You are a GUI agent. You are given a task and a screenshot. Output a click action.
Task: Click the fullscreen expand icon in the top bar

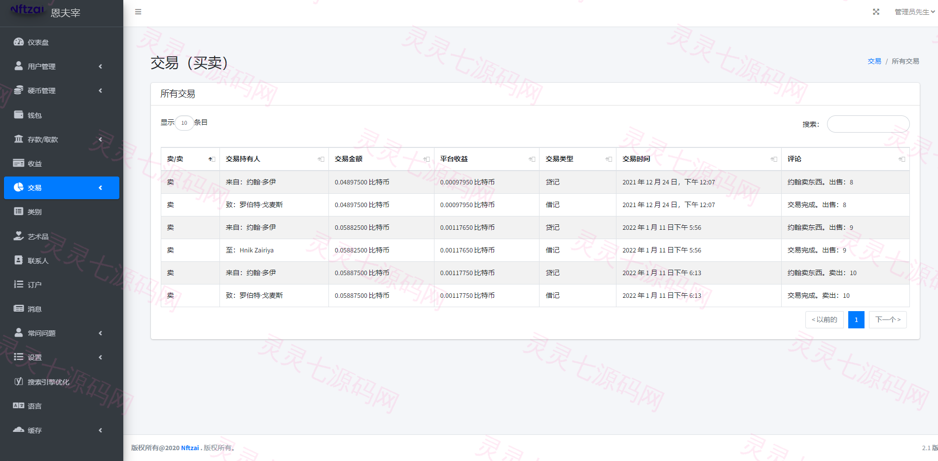[x=876, y=12]
